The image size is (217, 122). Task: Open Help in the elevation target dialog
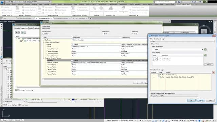click(210, 100)
